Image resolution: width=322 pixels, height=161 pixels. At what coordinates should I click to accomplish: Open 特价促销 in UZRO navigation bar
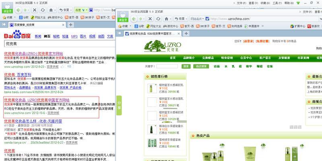click(x=227, y=58)
